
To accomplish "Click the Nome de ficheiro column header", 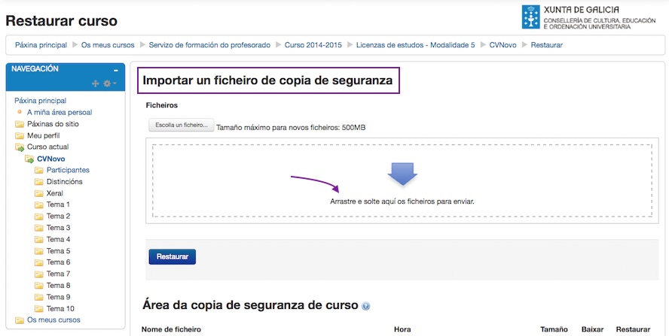I will pyautogui.click(x=171, y=329).
